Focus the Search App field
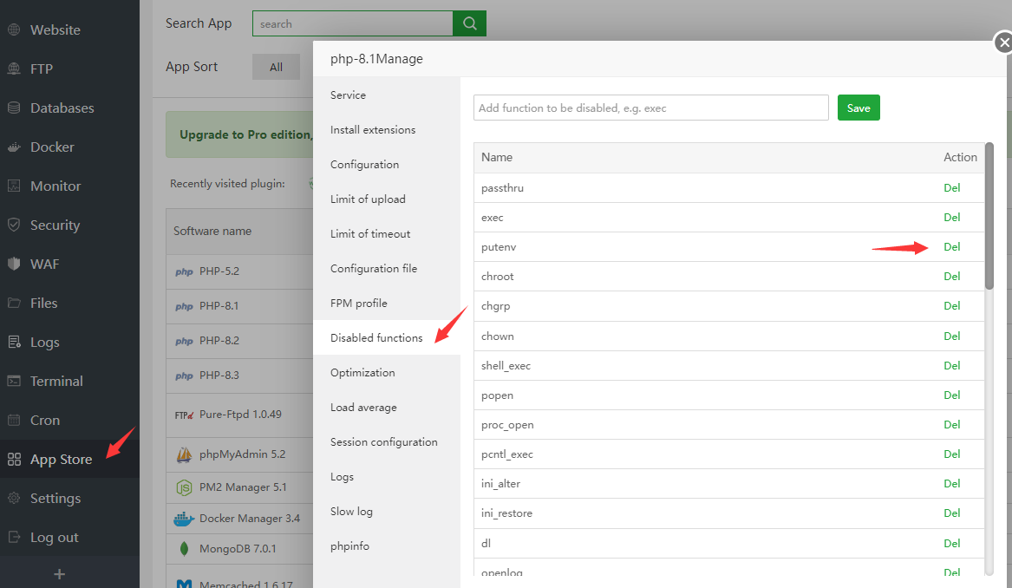This screenshot has height=588, width=1012. click(352, 23)
